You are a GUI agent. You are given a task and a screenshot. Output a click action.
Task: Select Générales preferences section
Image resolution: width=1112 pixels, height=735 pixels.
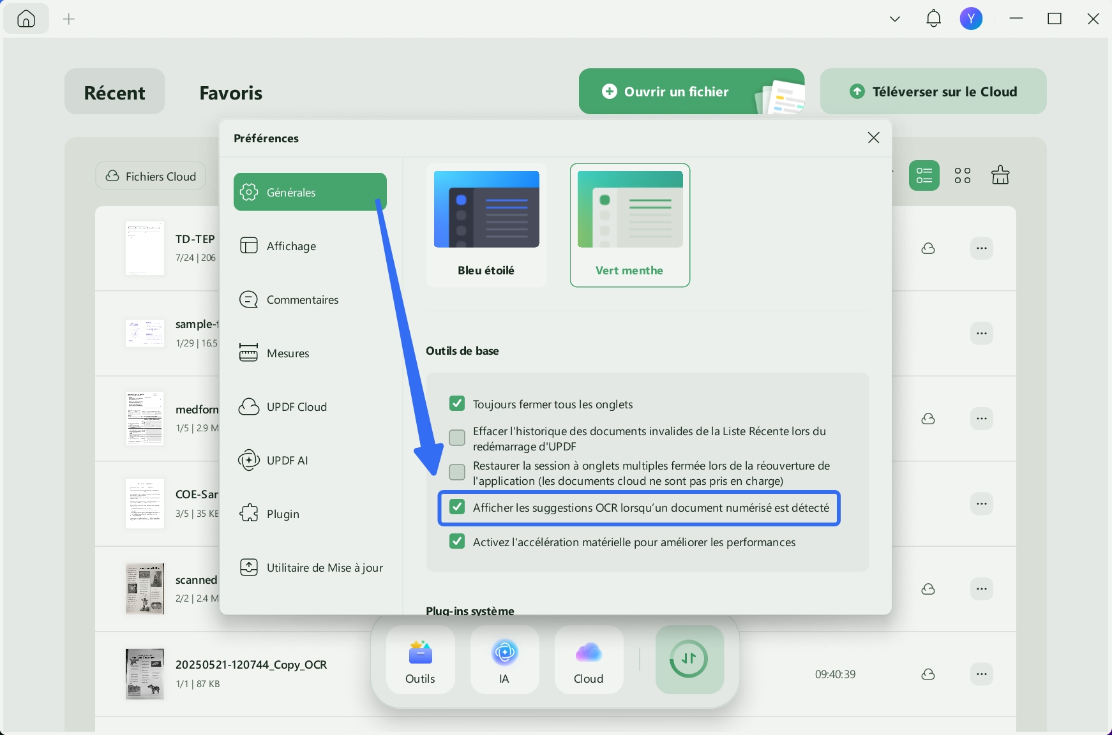310,192
